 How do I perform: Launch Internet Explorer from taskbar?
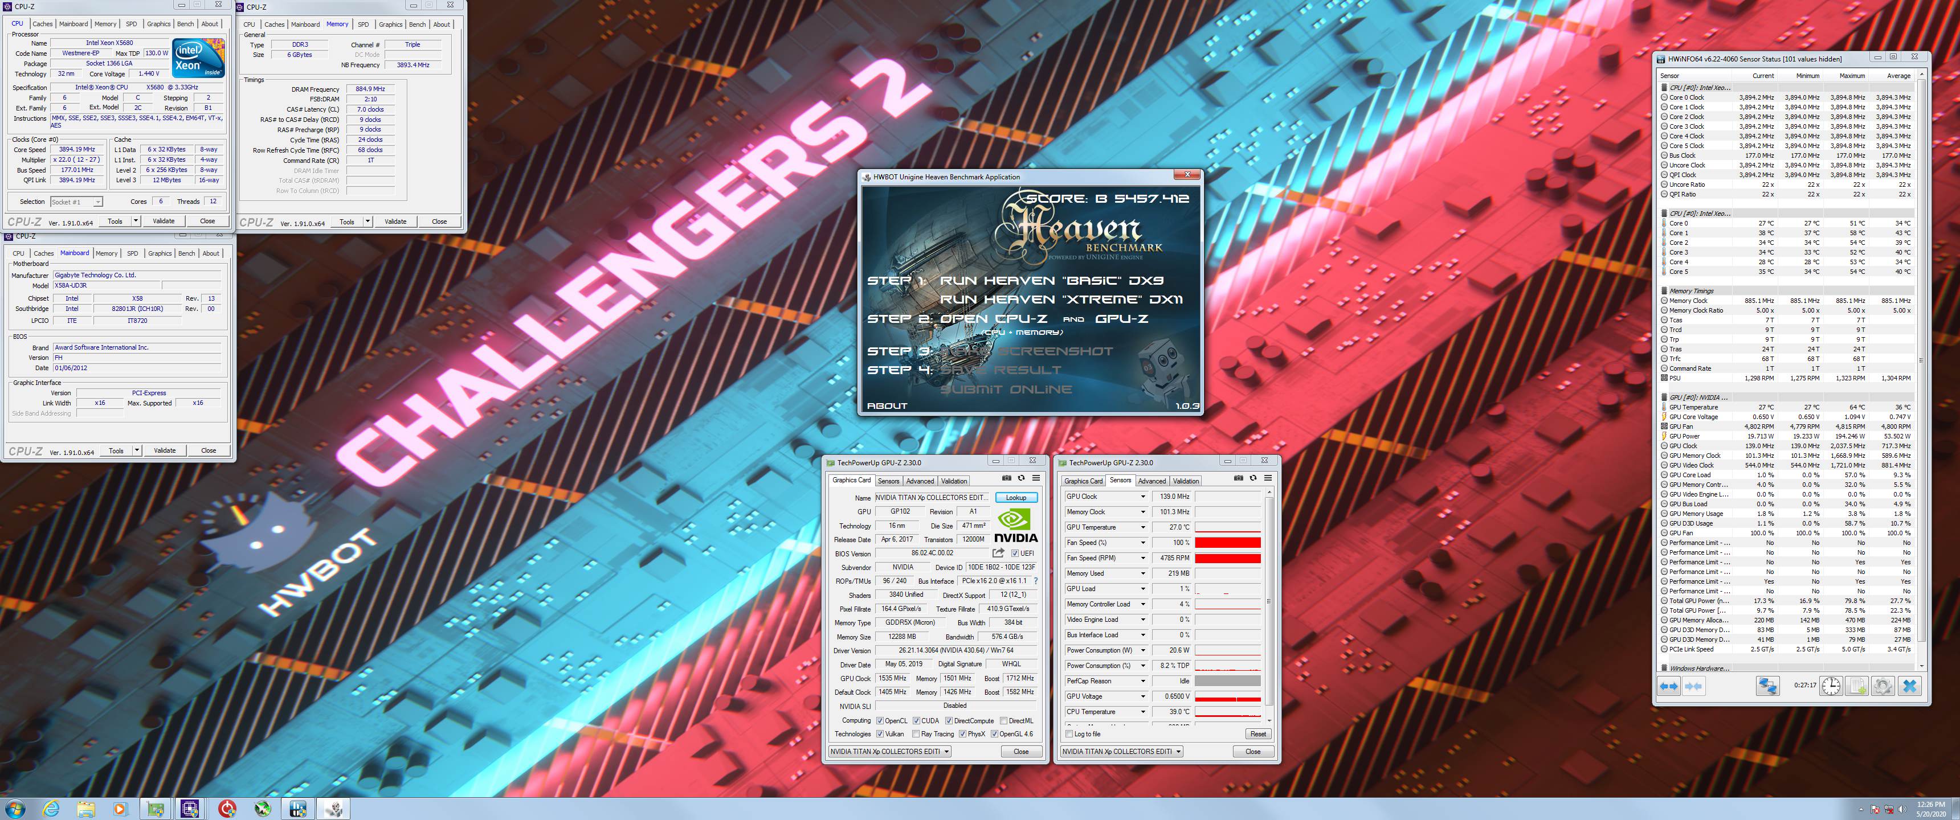click(x=51, y=808)
